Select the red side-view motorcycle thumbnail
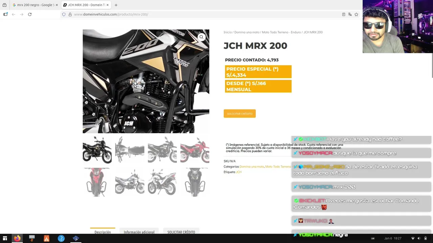Screen dimensions: 433x243 (x=195, y=150)
